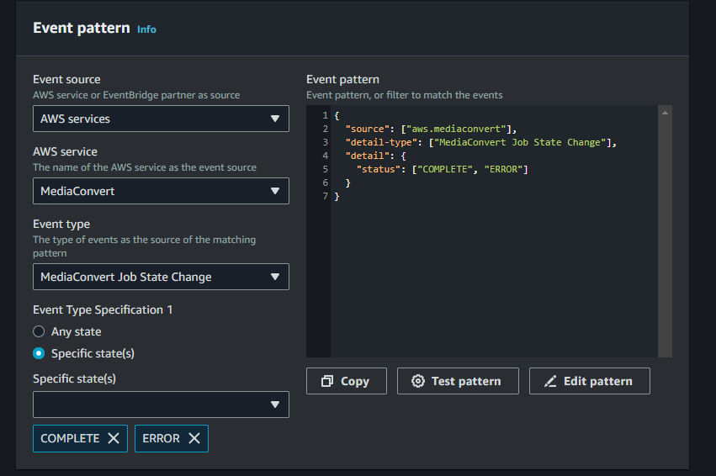The image size is (716, 476).
Task: Open the AWS services event source dropdown
Action: click(160, 119)
